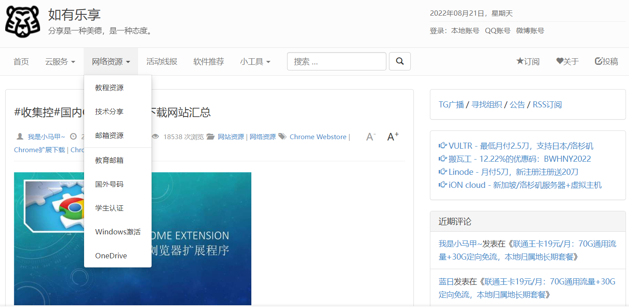Log in with QQ账号 link
Image resolution: width=629 pixels, height=307 pixels.
point(497,31)
